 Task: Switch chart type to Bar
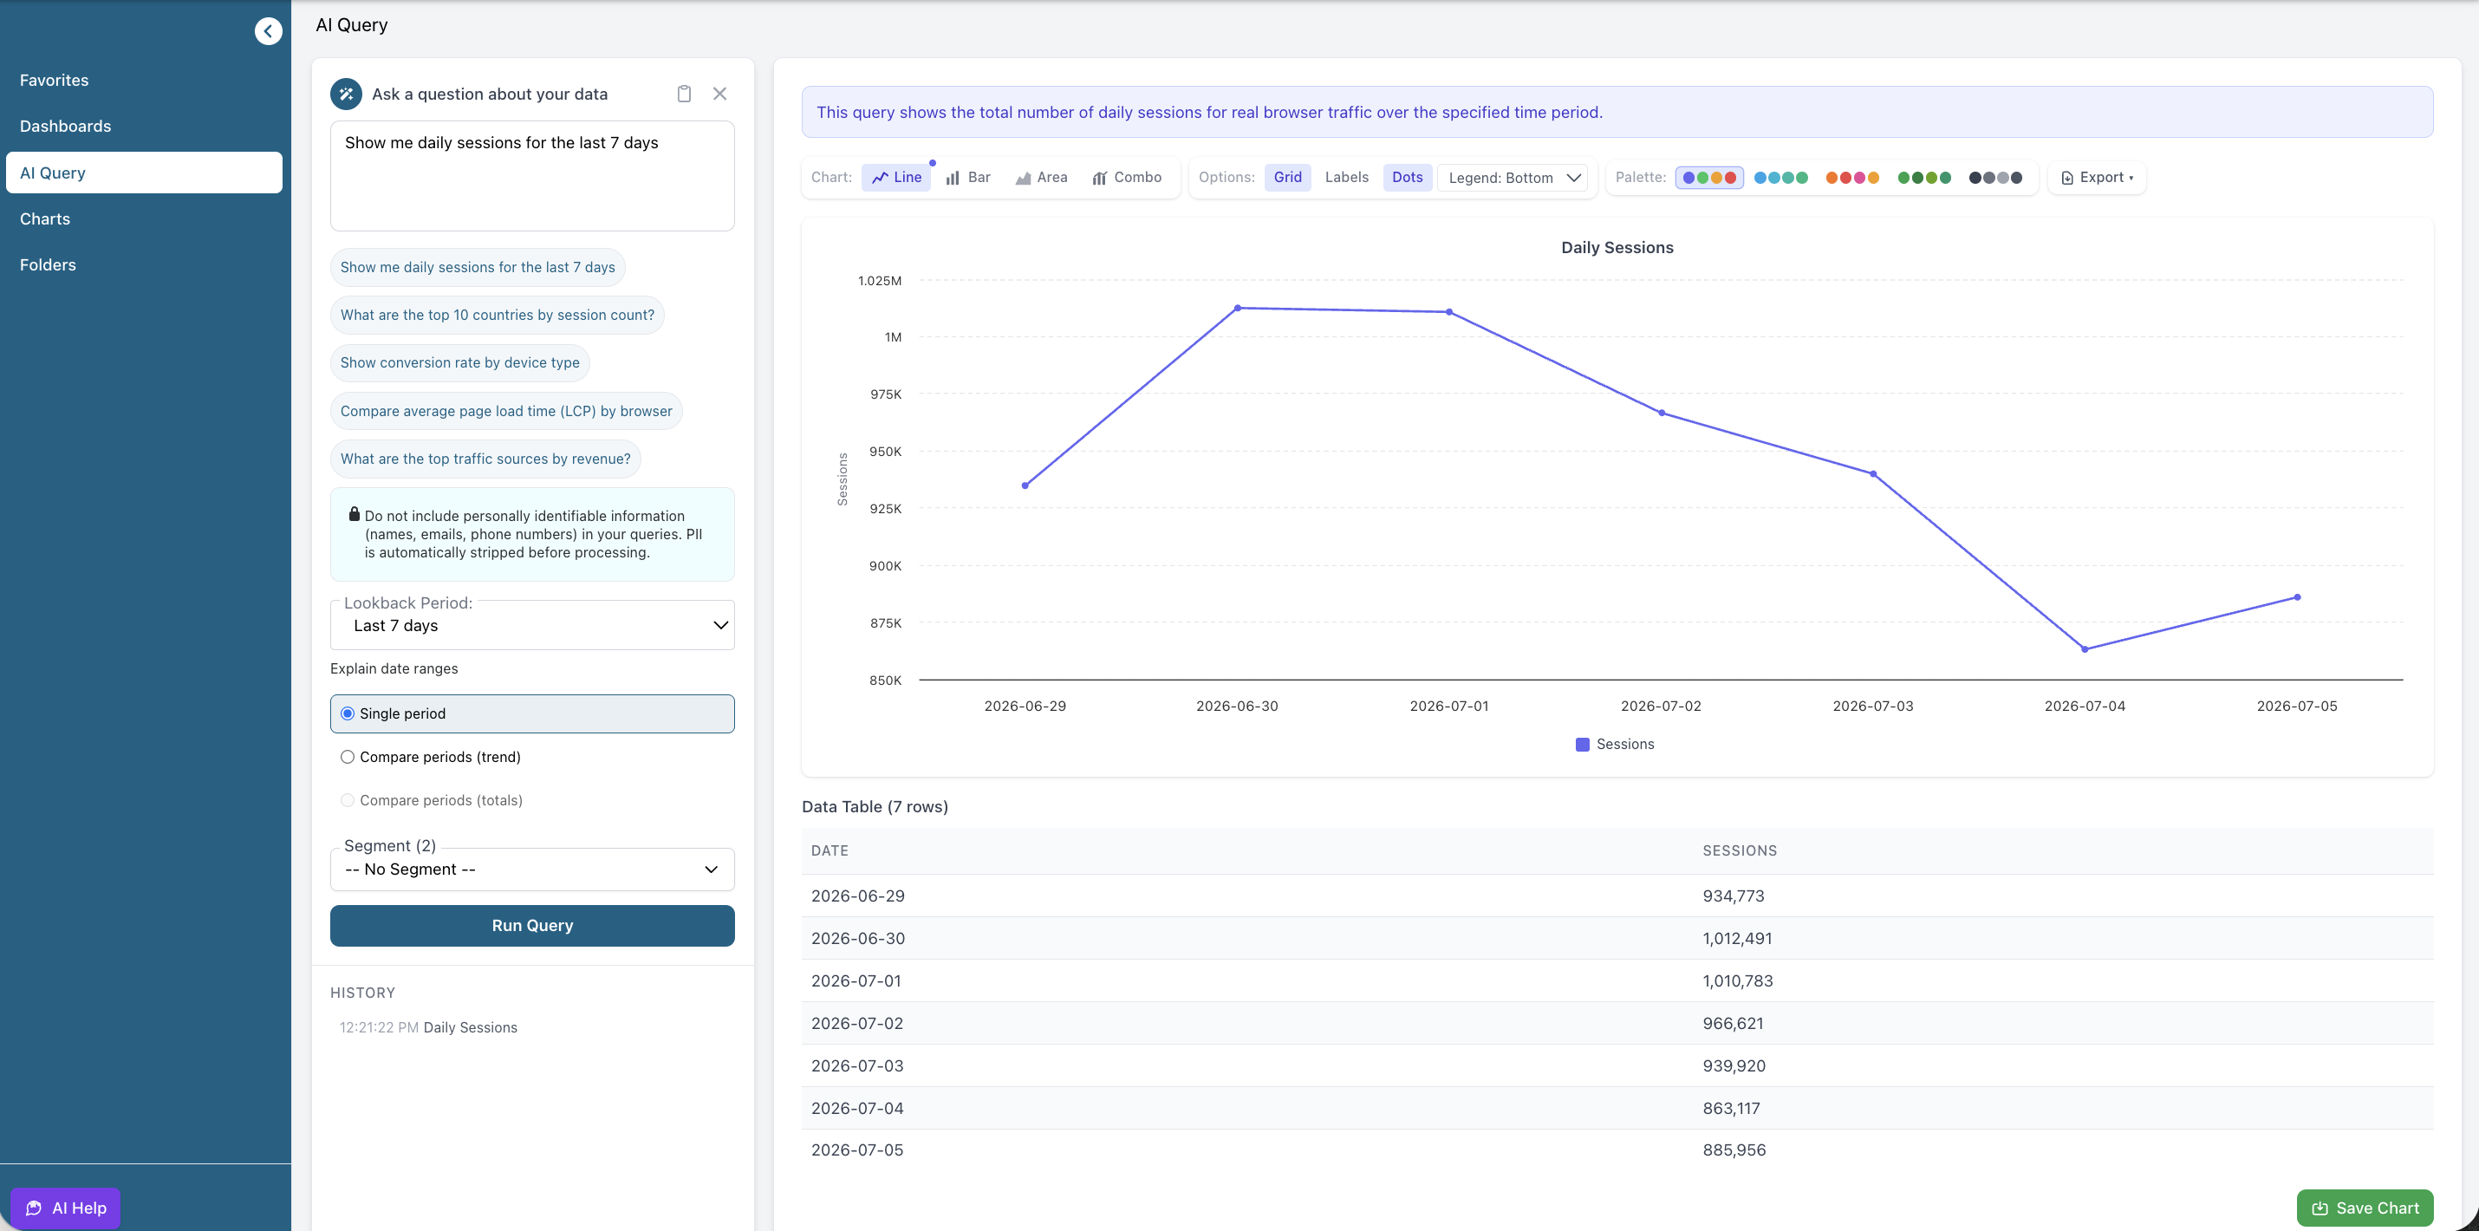coord(968,177)
